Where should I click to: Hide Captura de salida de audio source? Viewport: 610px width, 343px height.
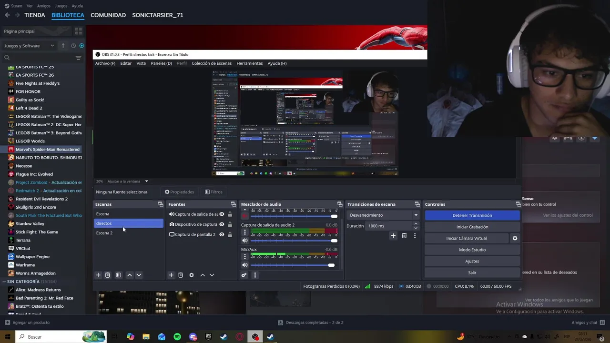click(222, 214)
